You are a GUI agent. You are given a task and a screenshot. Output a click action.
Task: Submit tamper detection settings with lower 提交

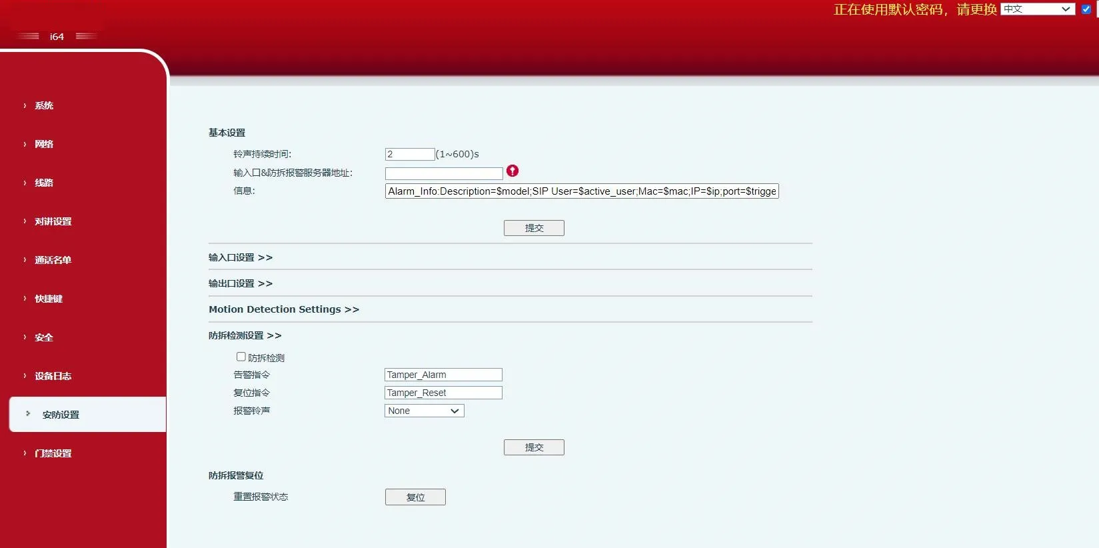(x=534, y=447)
